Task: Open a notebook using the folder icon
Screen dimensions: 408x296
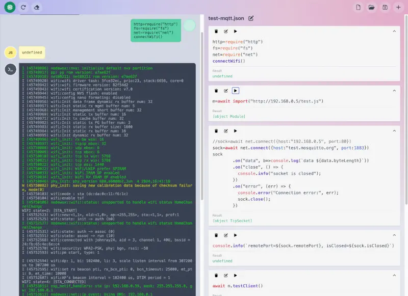Action: tap(372, 8)
